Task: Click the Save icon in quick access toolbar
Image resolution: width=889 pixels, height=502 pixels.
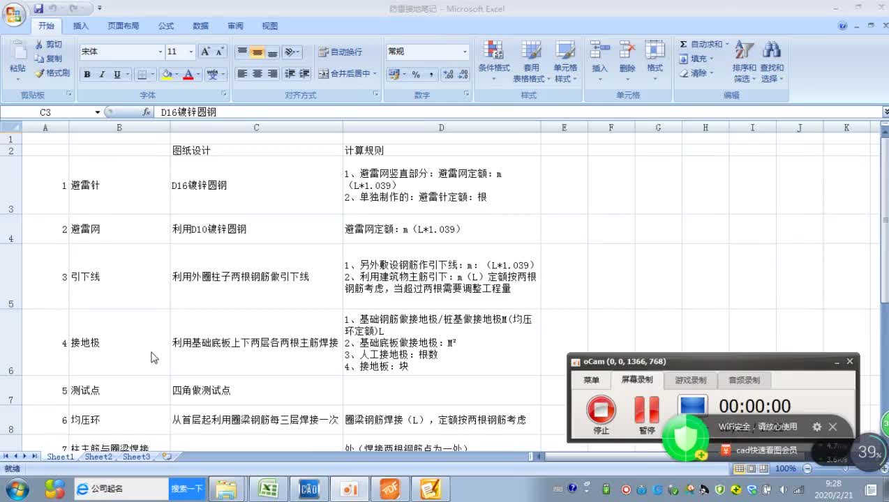Action: point(38,8)
